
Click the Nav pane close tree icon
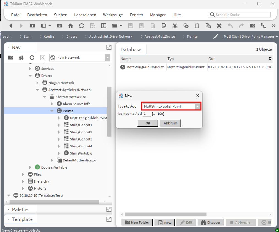[x=43, y=58]
